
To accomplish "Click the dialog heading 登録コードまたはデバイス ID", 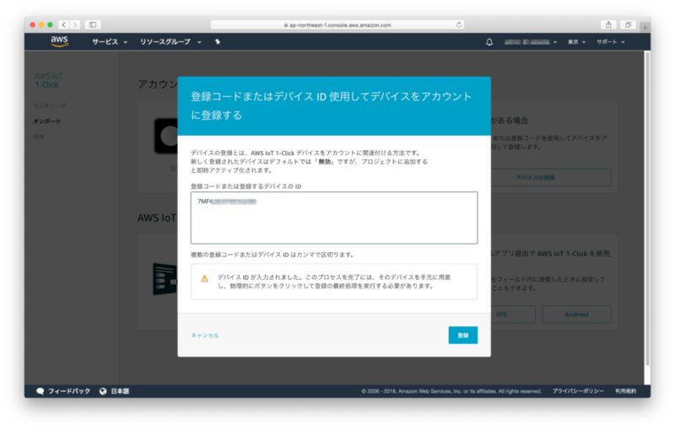I will click(x=332, y=105).
